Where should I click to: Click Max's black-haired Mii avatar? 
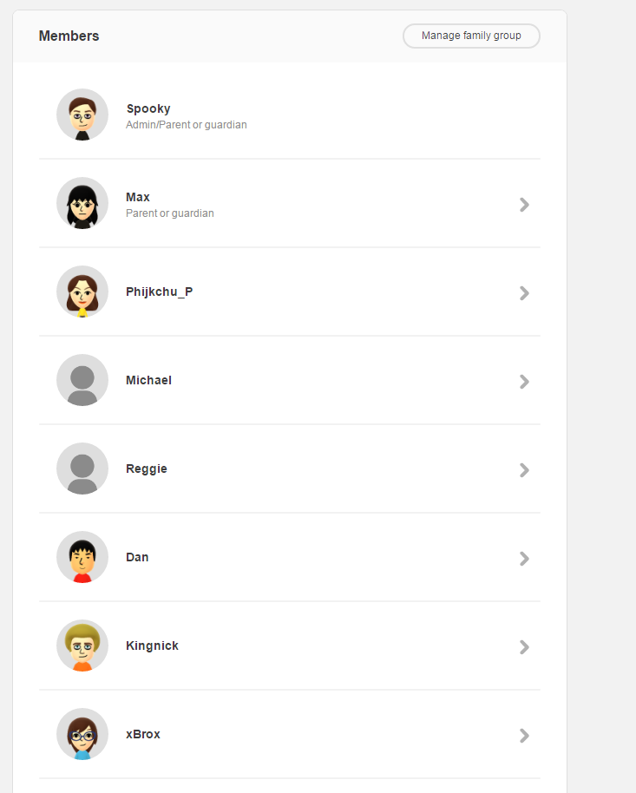tap(82, 203)
